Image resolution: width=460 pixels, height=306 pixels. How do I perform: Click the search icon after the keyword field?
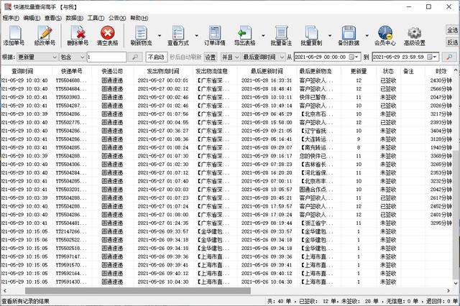(x=135, y=57)
